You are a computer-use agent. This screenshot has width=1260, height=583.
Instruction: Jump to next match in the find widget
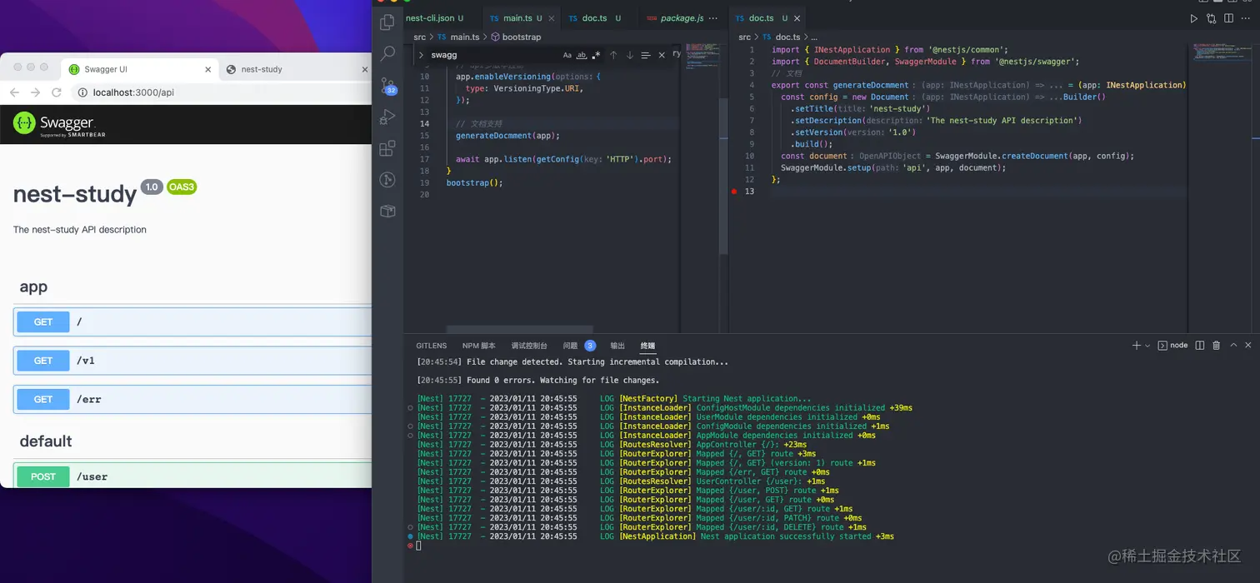[x=629, y=55]
